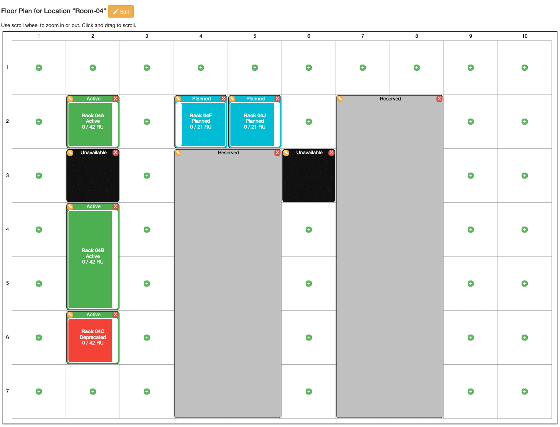The image size is (560, 427).
Task: Add tile at column 10, row 3
Action: tap(525, 176)
